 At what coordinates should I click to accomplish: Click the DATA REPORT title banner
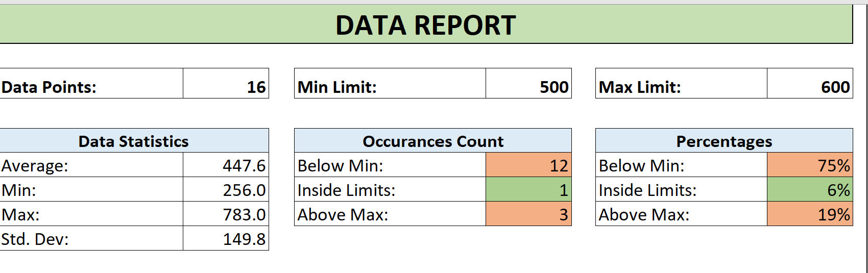(425, 24)
